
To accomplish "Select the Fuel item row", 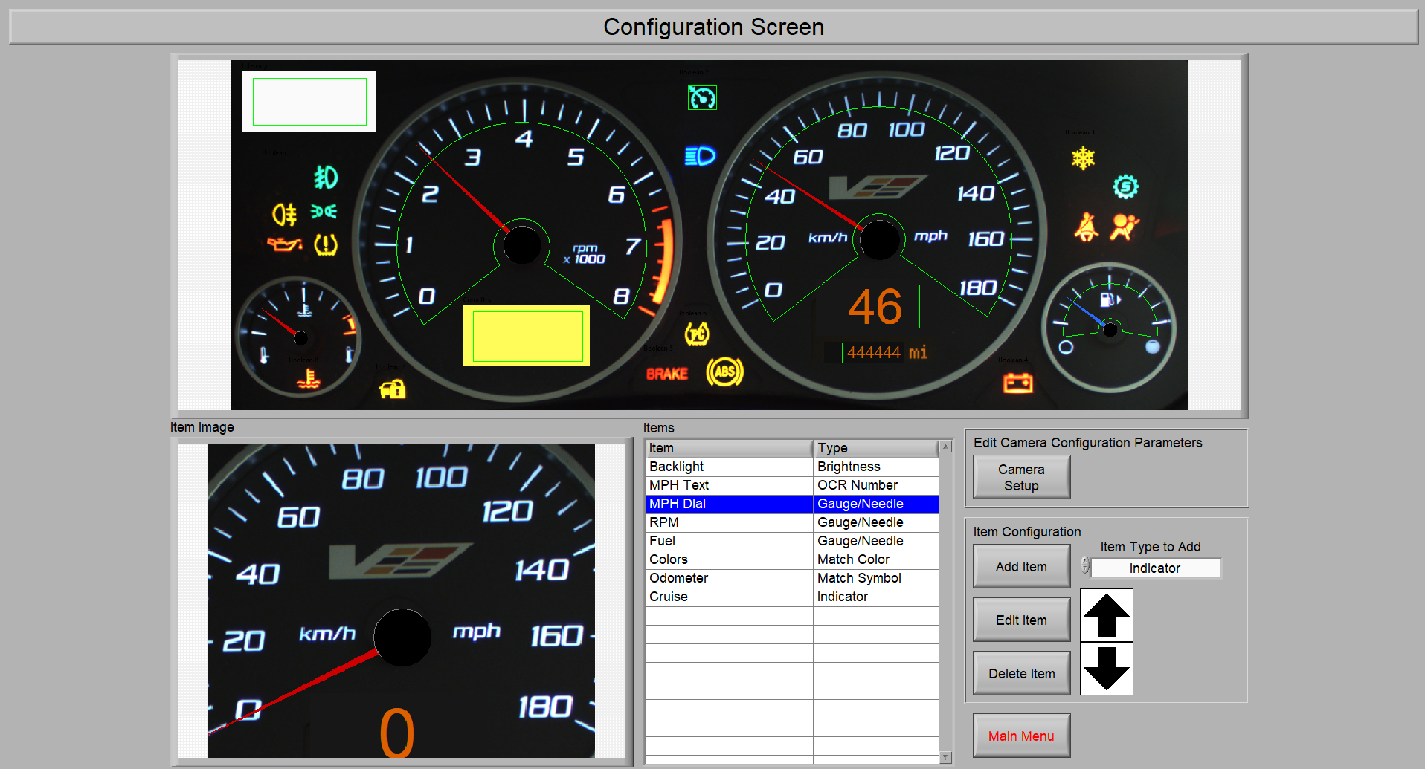I will pyautogui.click(x=792, y=541).
